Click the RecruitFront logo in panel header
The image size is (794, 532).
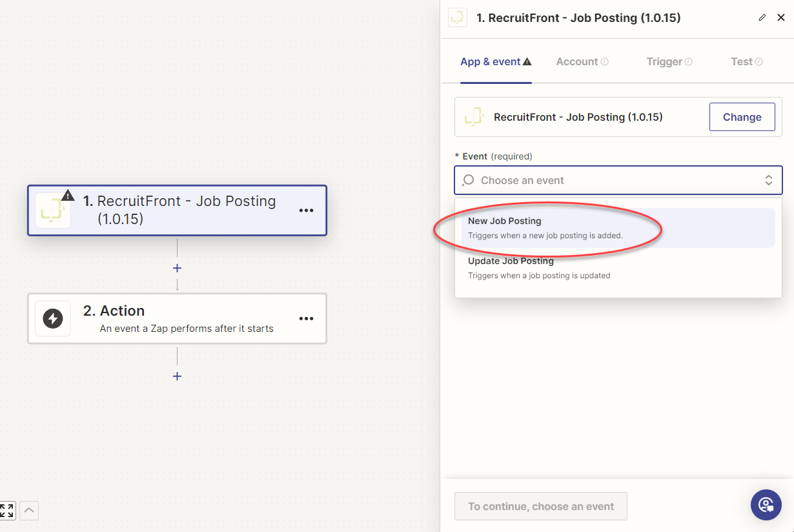[x=458, y=18]
